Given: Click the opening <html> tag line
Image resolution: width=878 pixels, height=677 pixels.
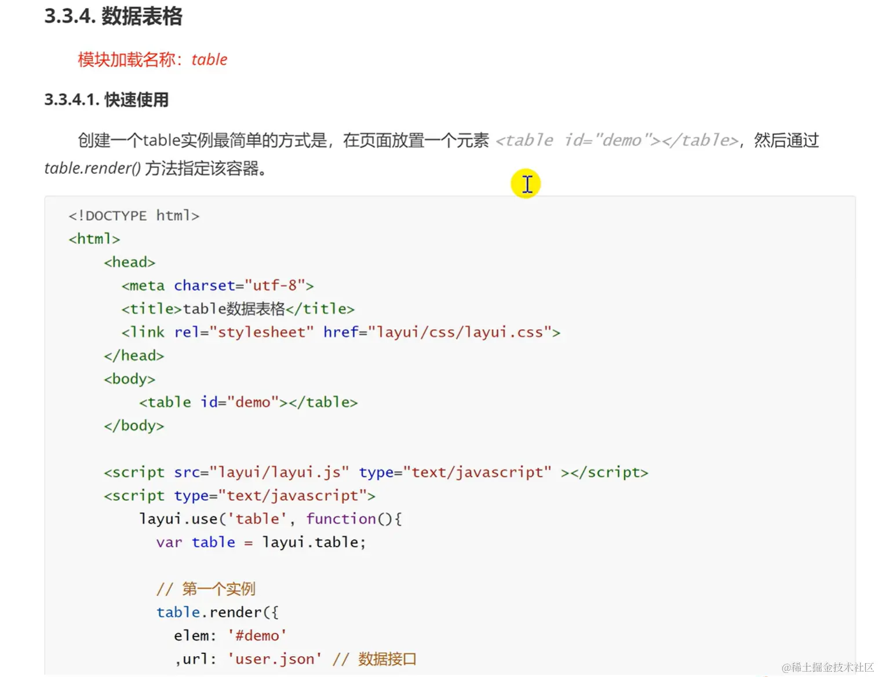Looking at the screenshot, I should click(94, 239).
